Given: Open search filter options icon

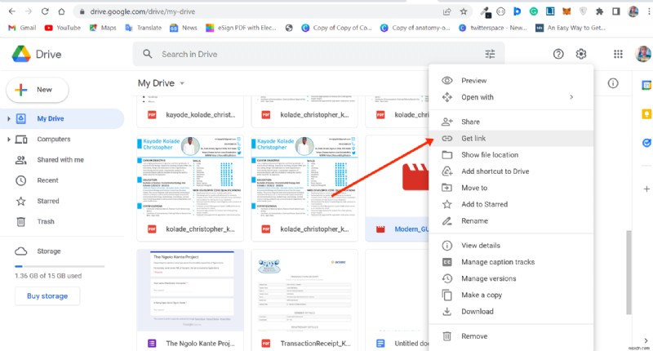Looking at the screenshot, I should (x=491, y=54).
